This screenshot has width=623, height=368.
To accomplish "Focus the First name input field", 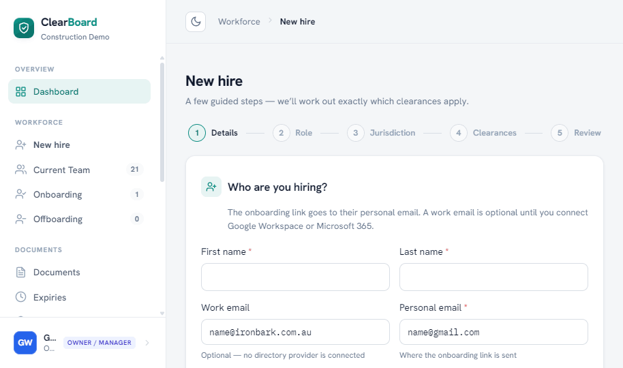I will click(x=295, y=277).
